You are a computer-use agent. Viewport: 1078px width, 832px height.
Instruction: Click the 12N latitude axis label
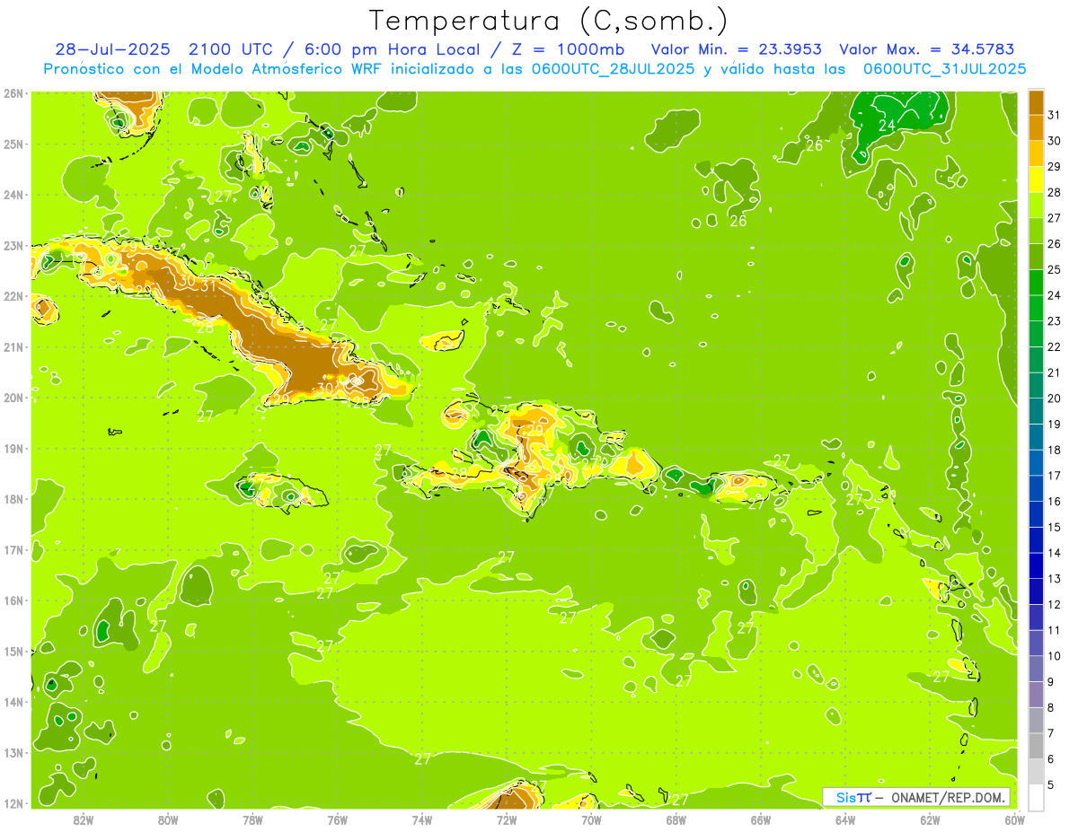(13, 803)
